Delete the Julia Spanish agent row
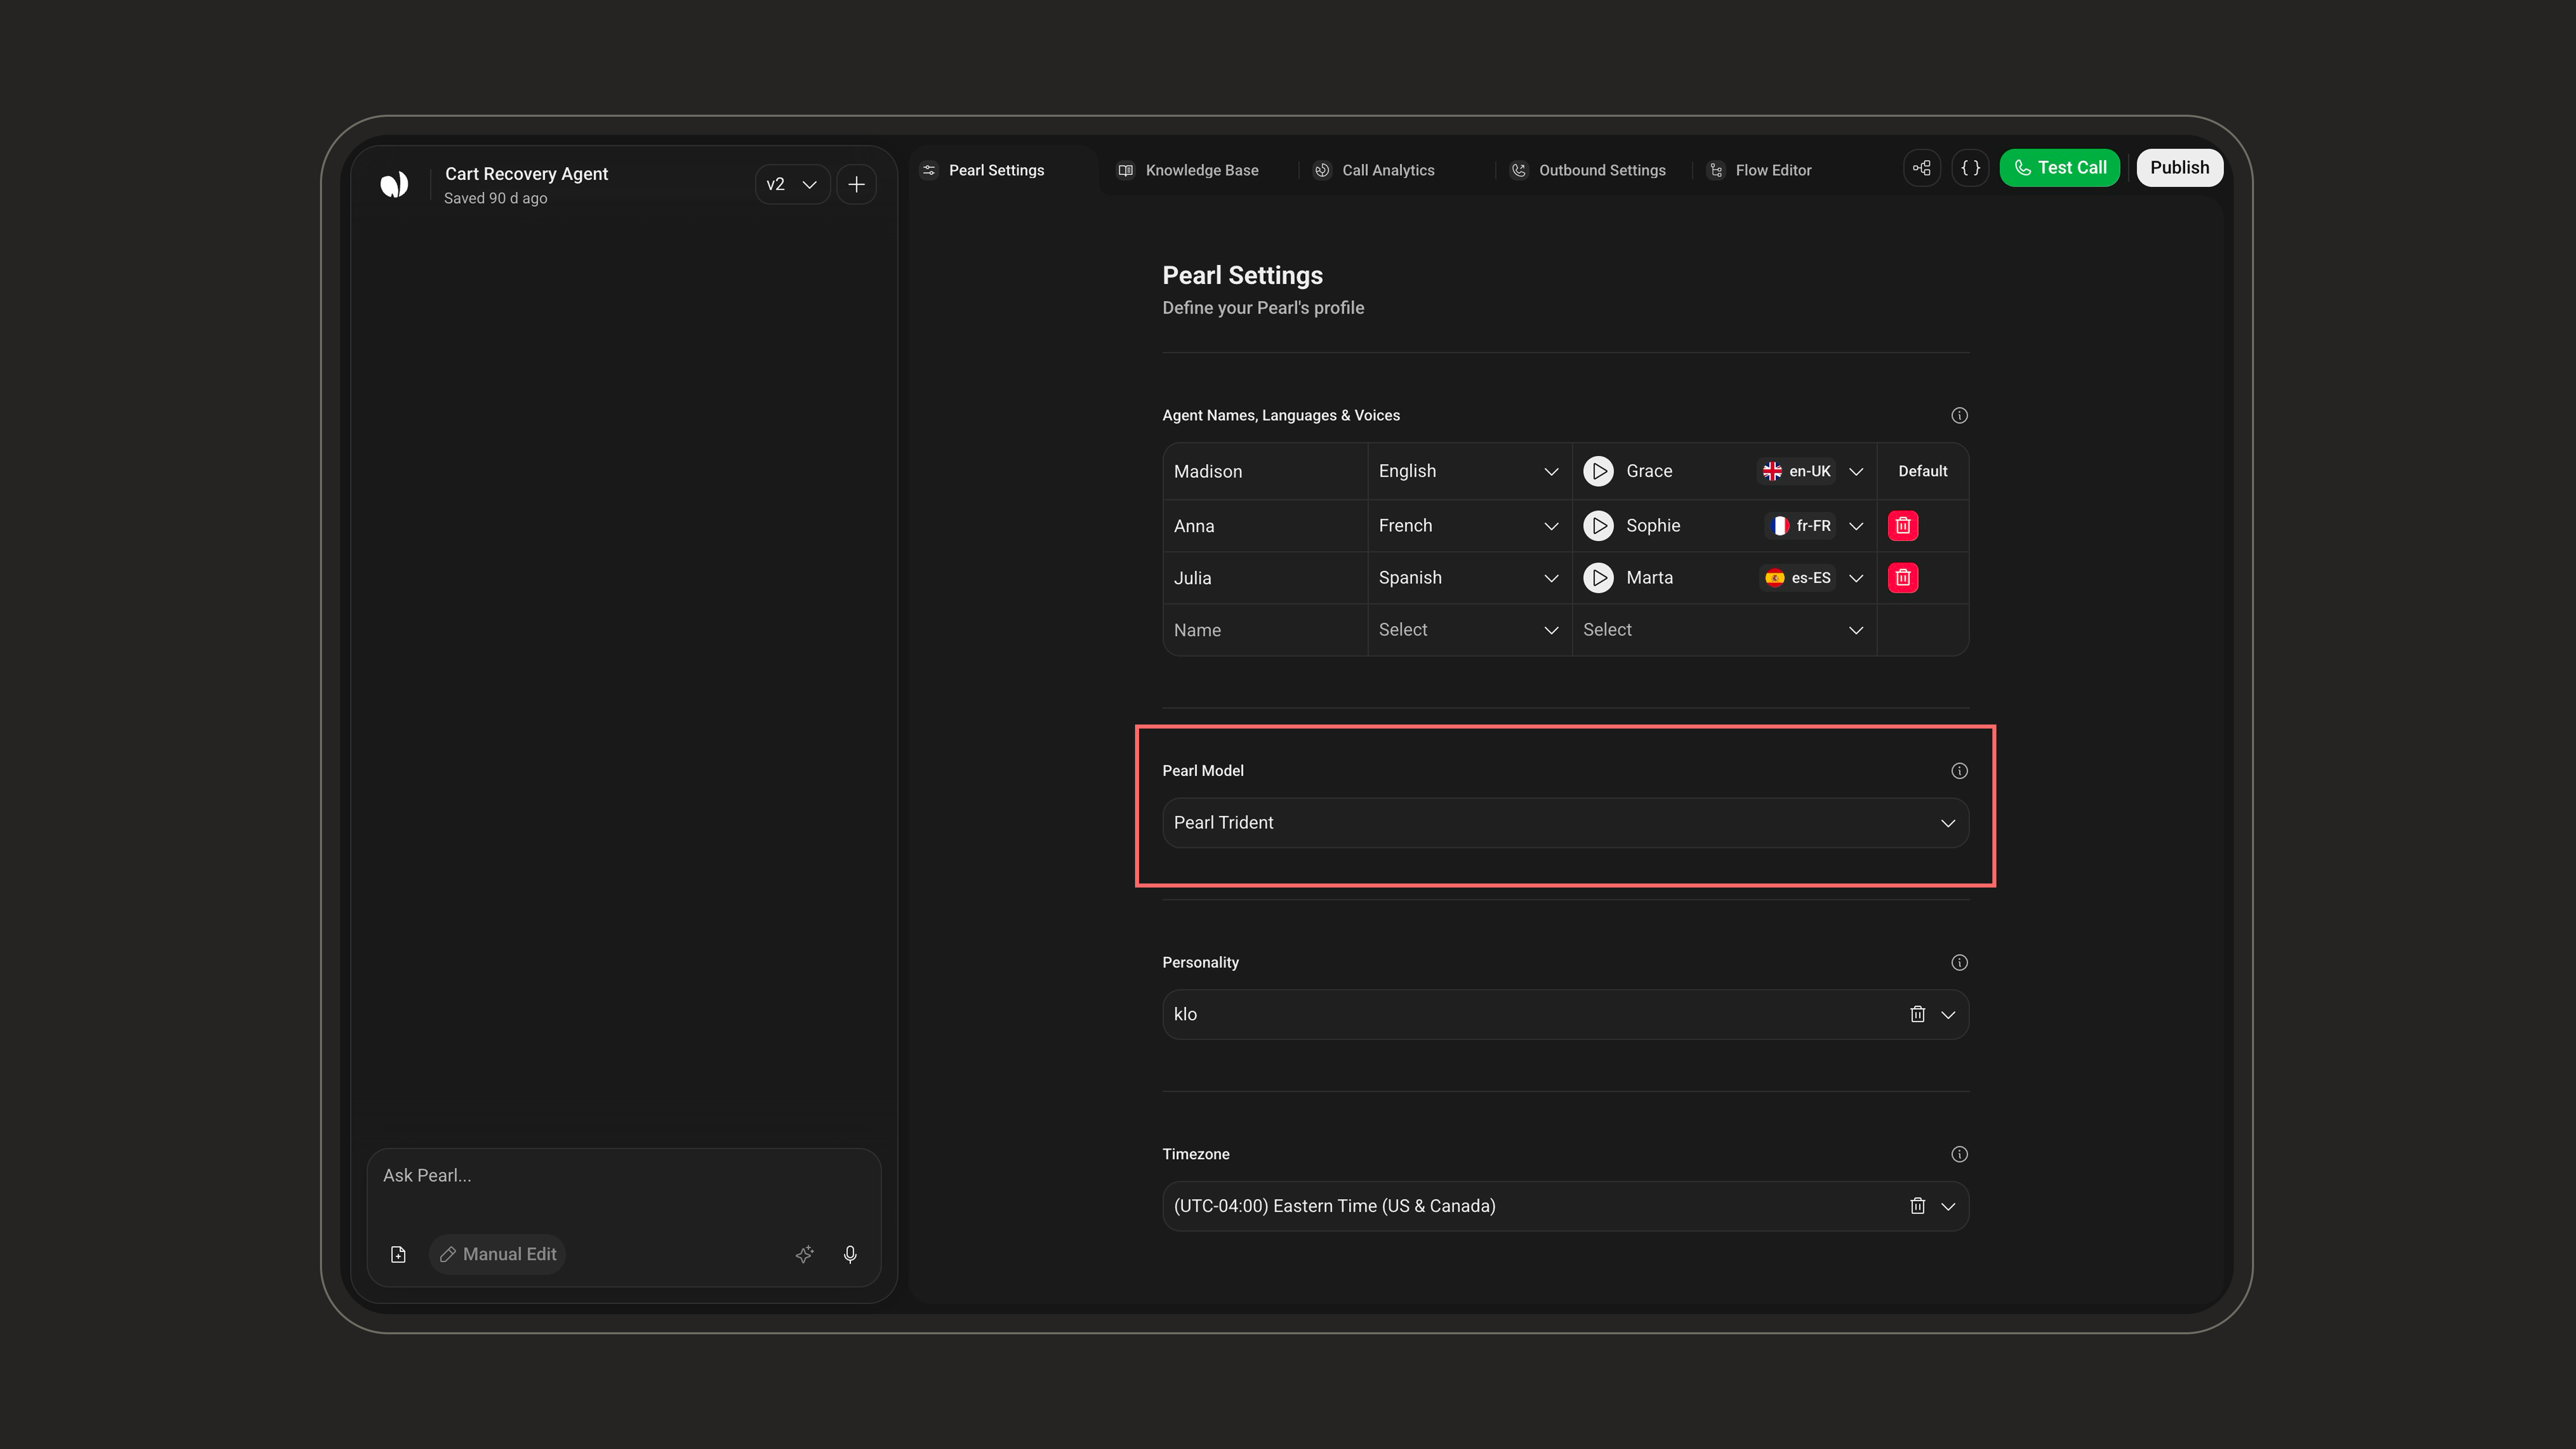The height and width of the screenshot is (1449, 2576). coord(1903,578)
